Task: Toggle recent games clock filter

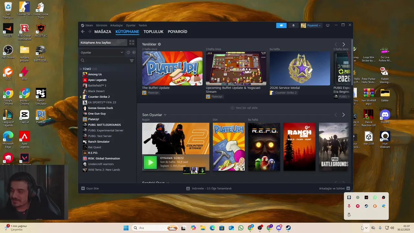Action: click(128, 52)
